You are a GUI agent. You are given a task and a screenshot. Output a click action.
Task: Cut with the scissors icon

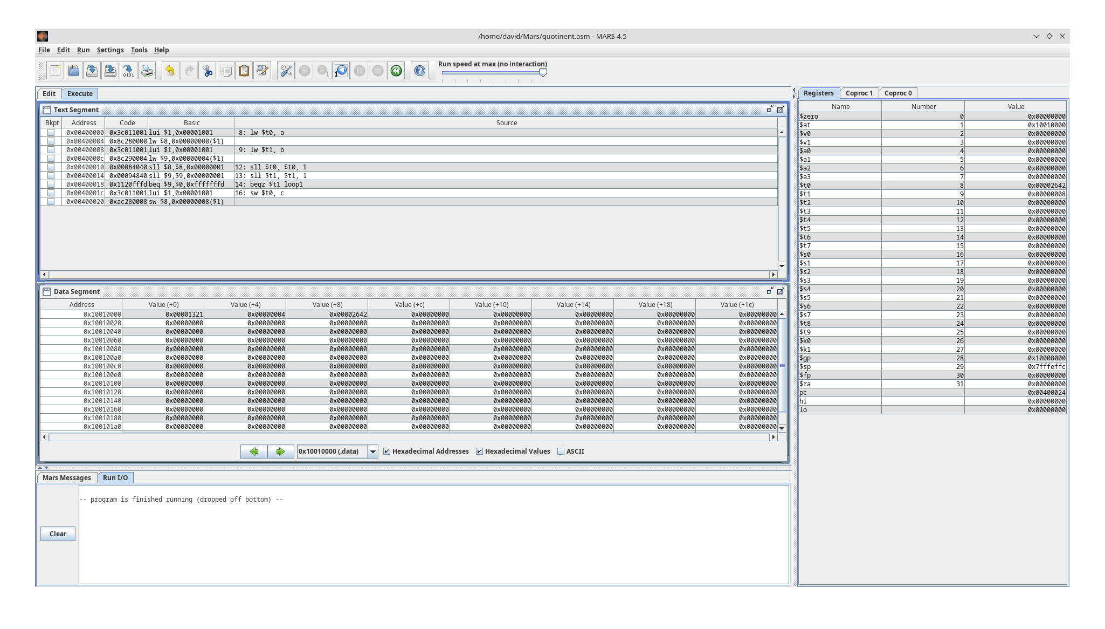click(207, 70)
